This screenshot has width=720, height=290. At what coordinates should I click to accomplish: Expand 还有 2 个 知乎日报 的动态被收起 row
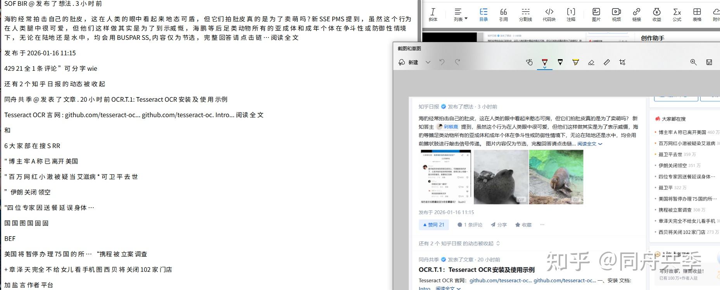459,243
